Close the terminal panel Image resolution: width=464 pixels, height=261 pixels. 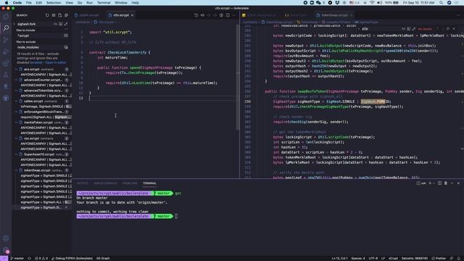click(458, 183)
